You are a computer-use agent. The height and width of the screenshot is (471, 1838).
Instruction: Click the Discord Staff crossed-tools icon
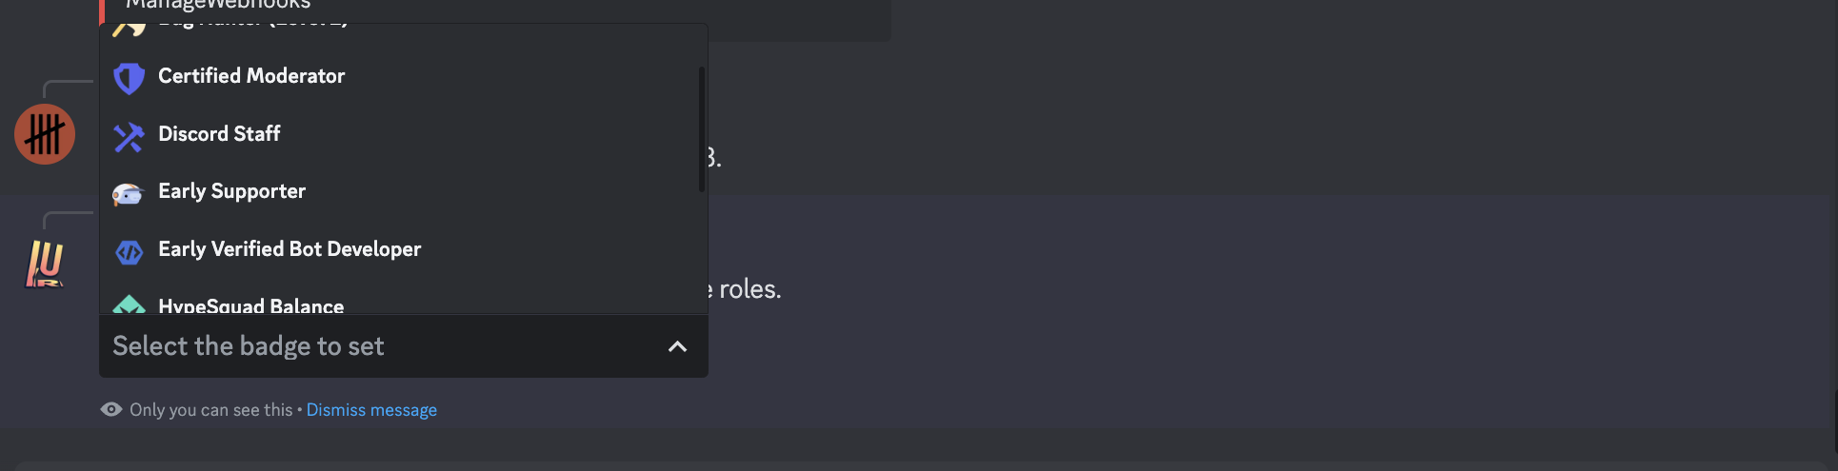(129, 137)
